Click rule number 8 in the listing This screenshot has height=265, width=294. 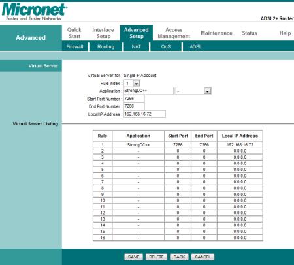click(103, 188)
